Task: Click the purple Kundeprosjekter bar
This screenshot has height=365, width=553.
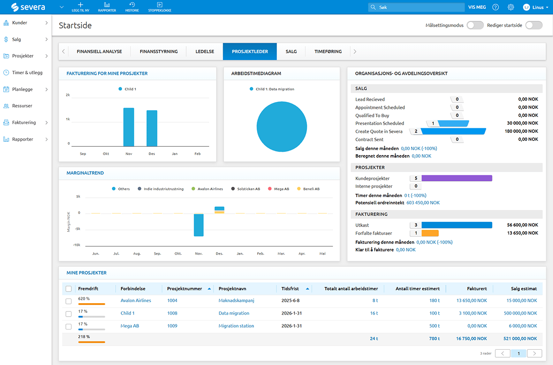Action: [456, 178]
